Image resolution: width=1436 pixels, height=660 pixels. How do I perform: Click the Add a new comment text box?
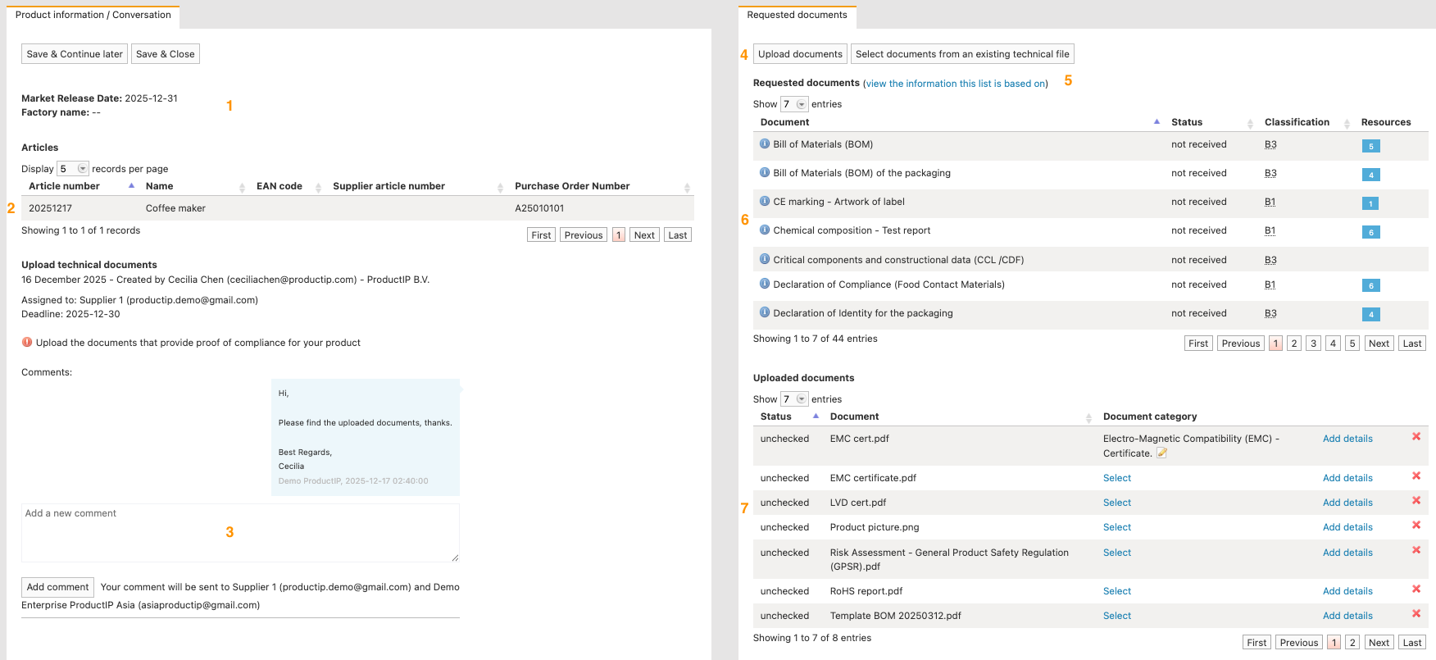pyautogui.click(x=240, y=532)
